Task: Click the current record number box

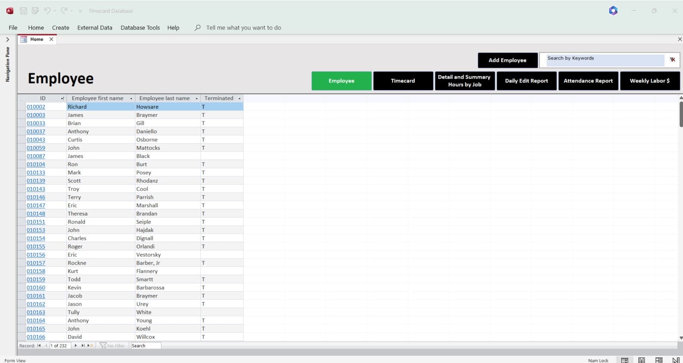Action: pos(60,345)
